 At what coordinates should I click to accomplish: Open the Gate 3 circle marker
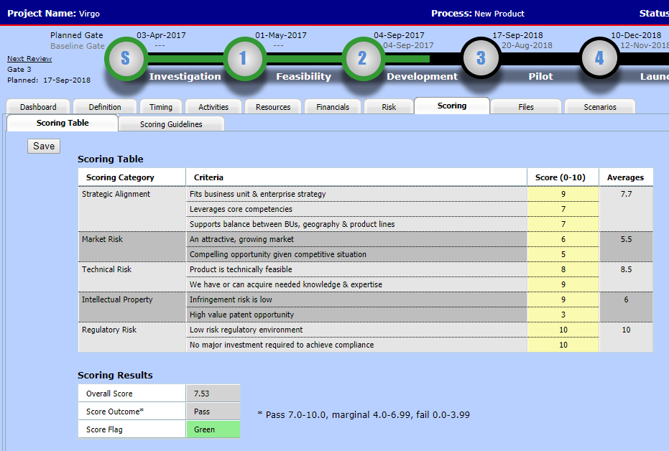481,58
